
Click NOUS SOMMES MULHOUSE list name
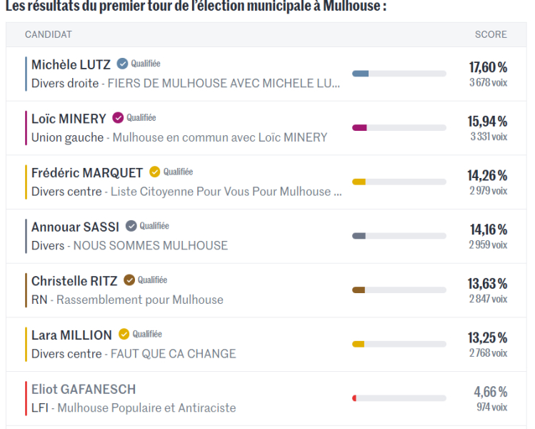pos(151,246)
